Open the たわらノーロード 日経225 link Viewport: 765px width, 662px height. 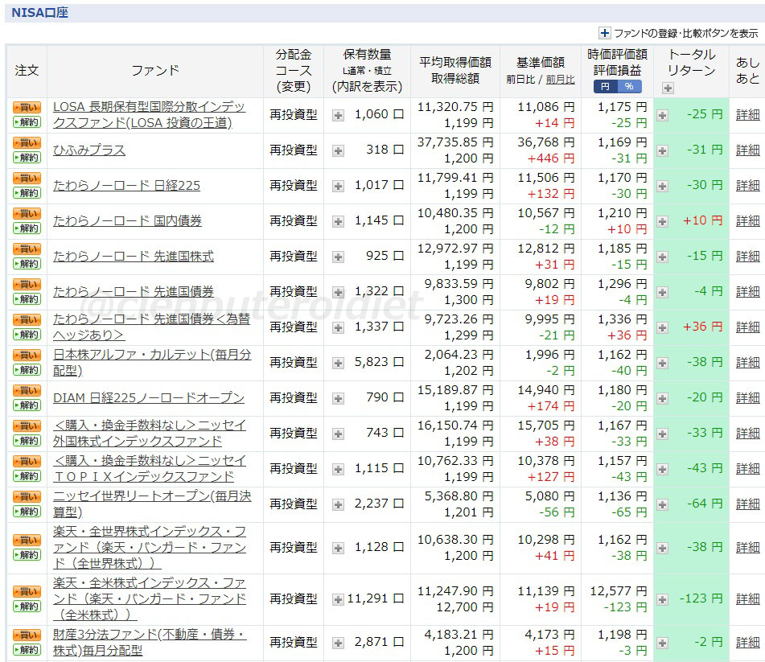pyautogui.click(x=126, y=185)
